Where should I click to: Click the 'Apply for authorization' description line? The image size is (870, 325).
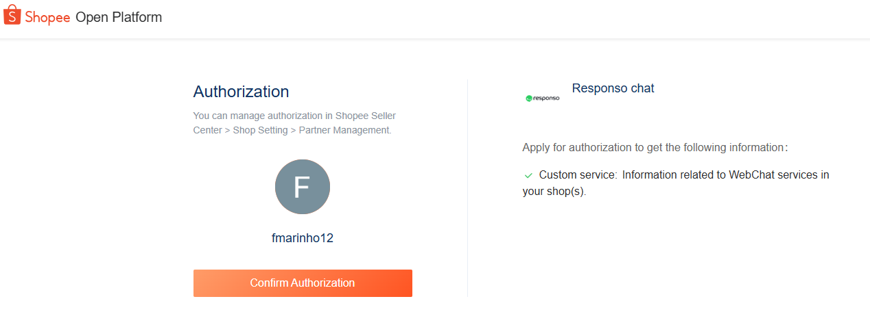[655, 147]
